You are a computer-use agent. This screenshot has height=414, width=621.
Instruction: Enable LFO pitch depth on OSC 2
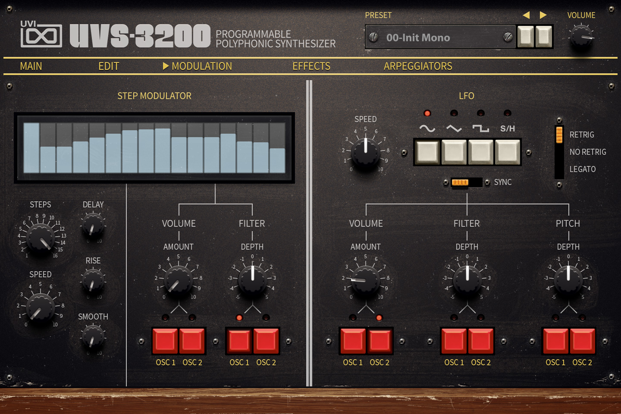583,341
